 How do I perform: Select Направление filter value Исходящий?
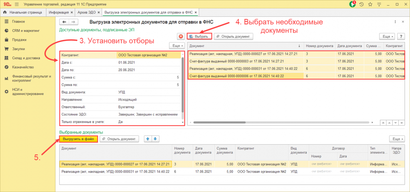point(148,100)
